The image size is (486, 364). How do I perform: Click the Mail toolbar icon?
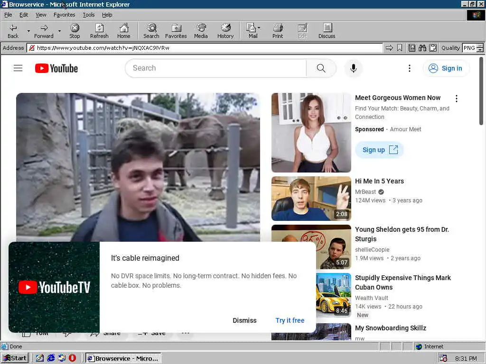pos(252,31)
